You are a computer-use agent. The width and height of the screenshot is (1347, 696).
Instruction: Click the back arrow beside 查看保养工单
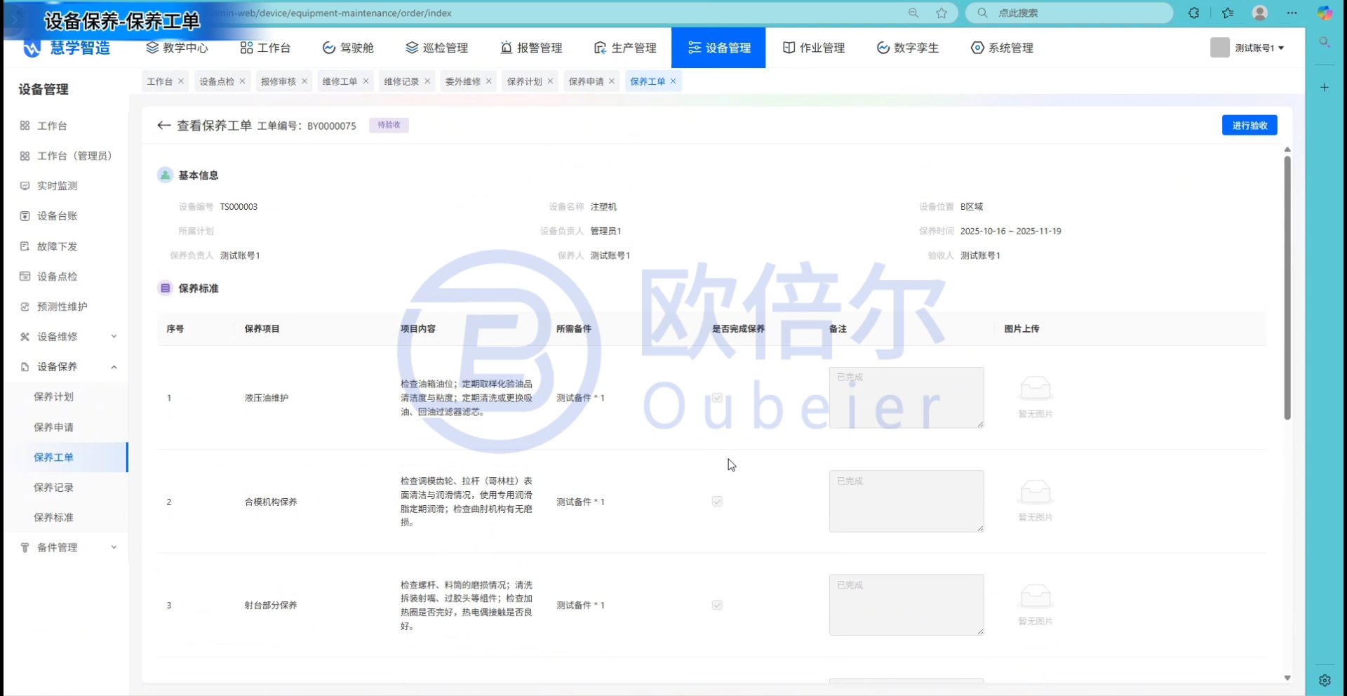pos(163,126)
